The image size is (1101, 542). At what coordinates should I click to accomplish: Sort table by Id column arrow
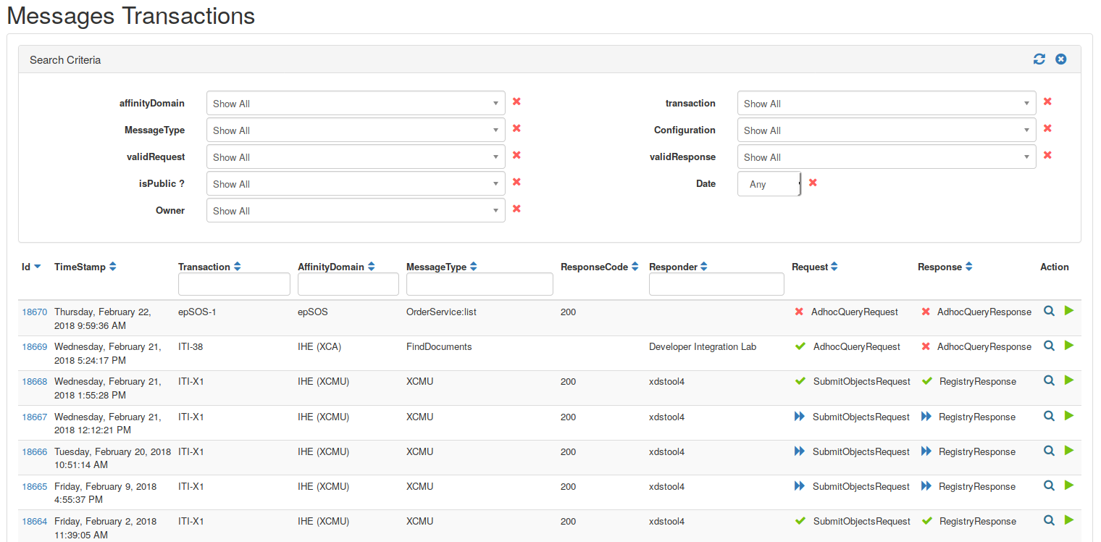pyautogui.click(x=38, y=267)
